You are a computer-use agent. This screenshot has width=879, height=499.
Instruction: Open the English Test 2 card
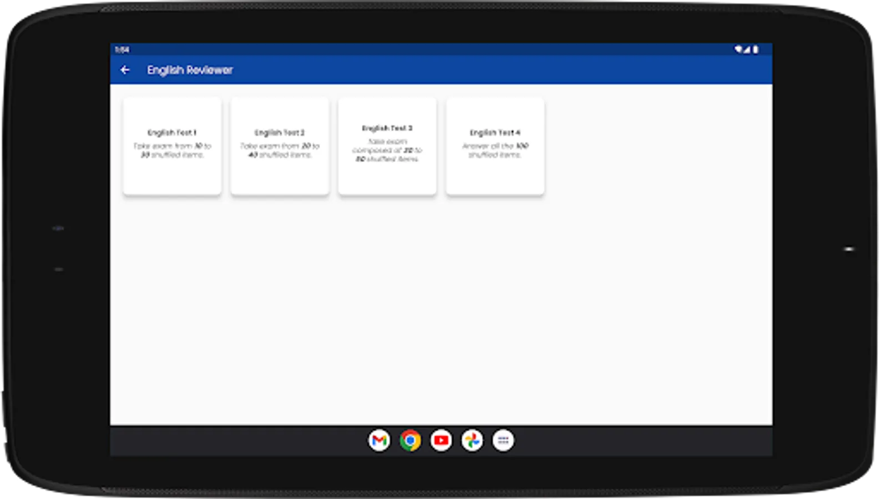(280, 146)
